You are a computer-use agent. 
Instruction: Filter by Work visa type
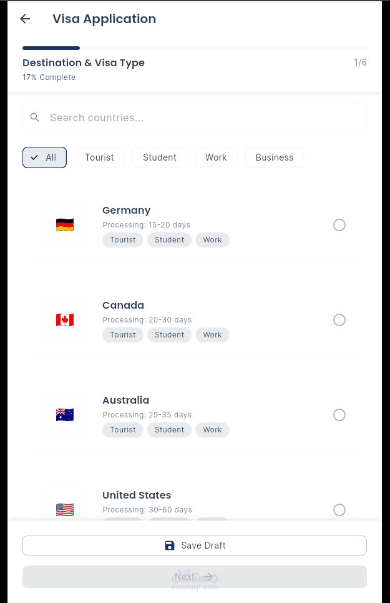[216, 157]
